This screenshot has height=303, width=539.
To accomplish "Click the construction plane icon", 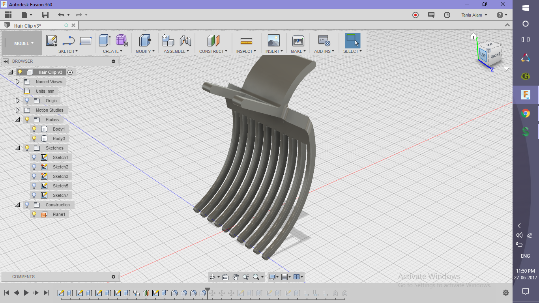I will (213, 40).
